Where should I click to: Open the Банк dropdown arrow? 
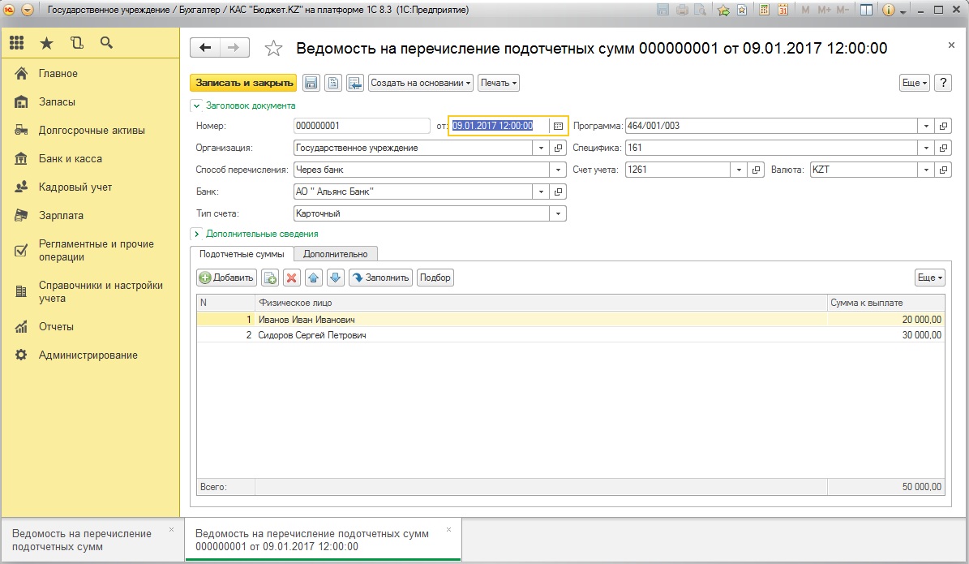point(541,192)
